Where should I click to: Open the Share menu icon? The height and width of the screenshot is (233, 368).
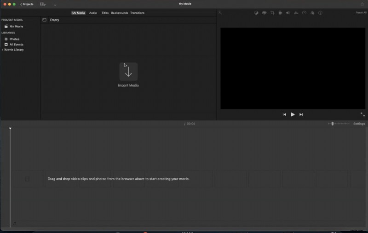coord(362,4)
